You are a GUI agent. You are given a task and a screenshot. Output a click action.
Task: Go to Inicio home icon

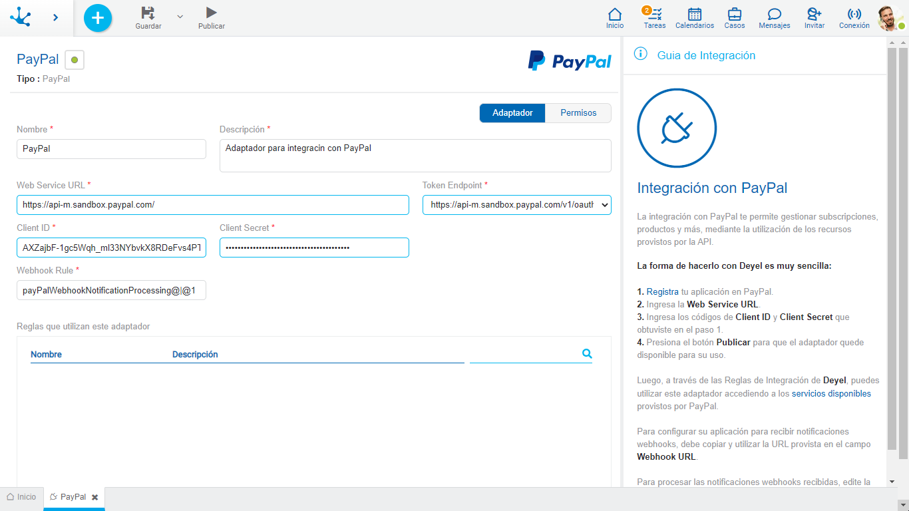coord(615,18)
